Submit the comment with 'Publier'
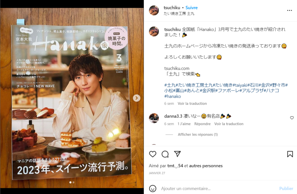 286,188
